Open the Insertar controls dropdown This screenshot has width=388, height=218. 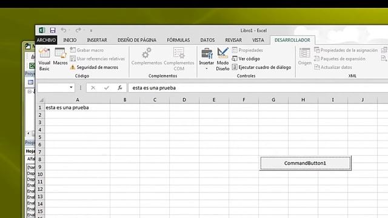[206, 59]
